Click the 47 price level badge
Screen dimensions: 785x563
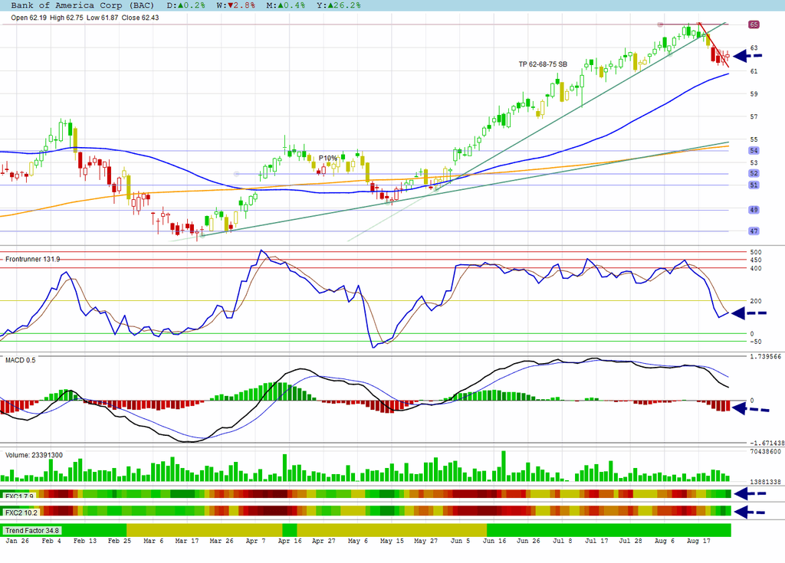pos(754,231)
